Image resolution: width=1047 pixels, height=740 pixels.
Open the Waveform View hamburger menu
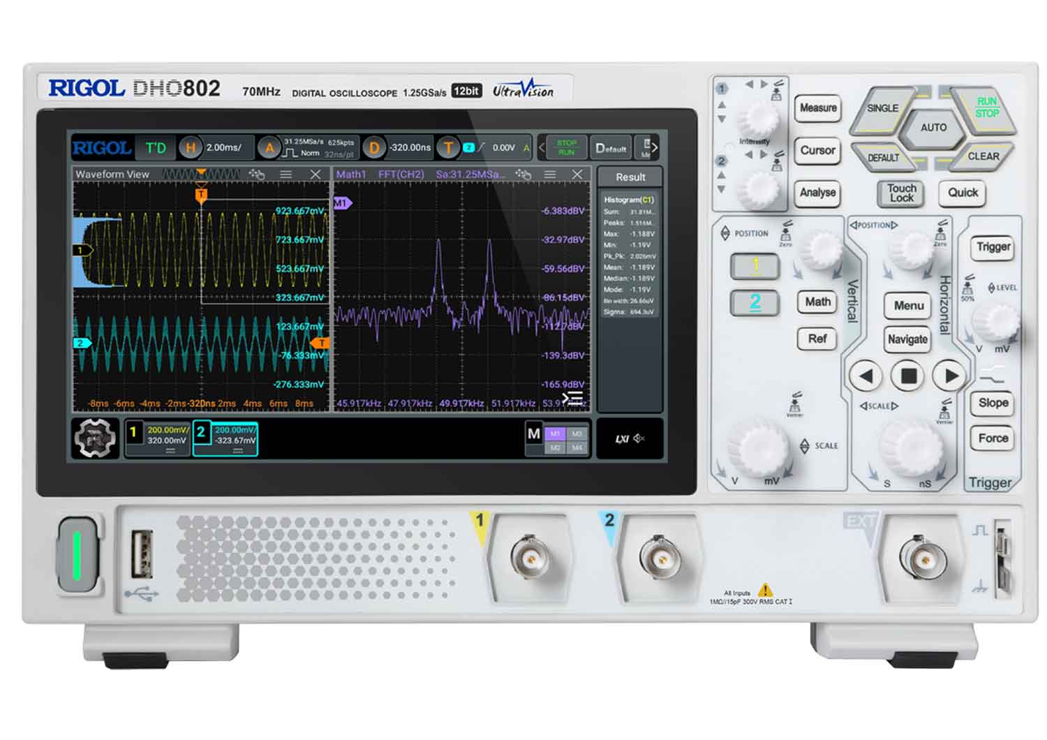point(286,175)
